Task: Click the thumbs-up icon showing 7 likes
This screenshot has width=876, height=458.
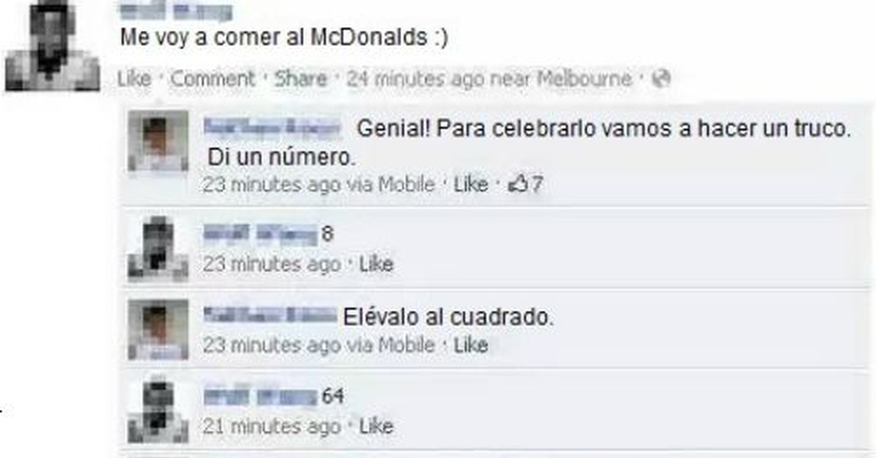Action: tap(518, 184)
